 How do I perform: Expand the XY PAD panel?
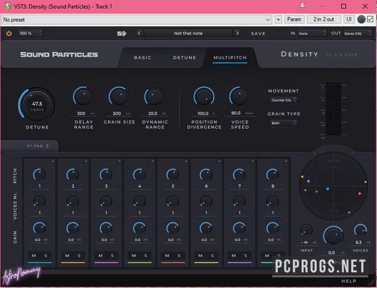tap(38, 146)
